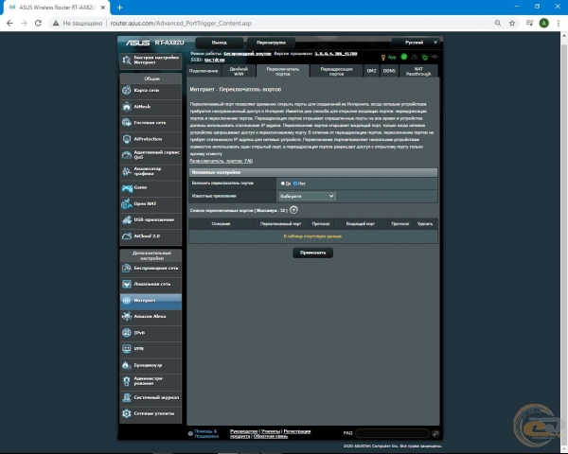This screenshot has width=568, height=454.
Task: Click the firmware version link
Action: 336,54
